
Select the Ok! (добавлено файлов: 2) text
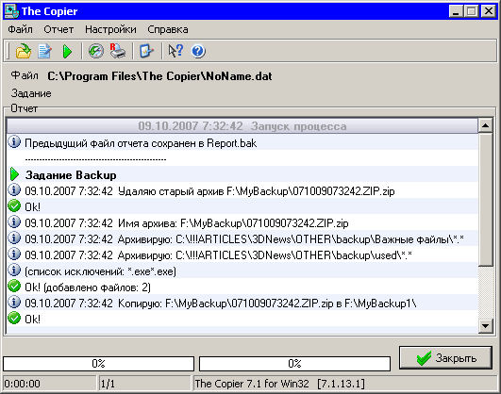coord(88,287)
